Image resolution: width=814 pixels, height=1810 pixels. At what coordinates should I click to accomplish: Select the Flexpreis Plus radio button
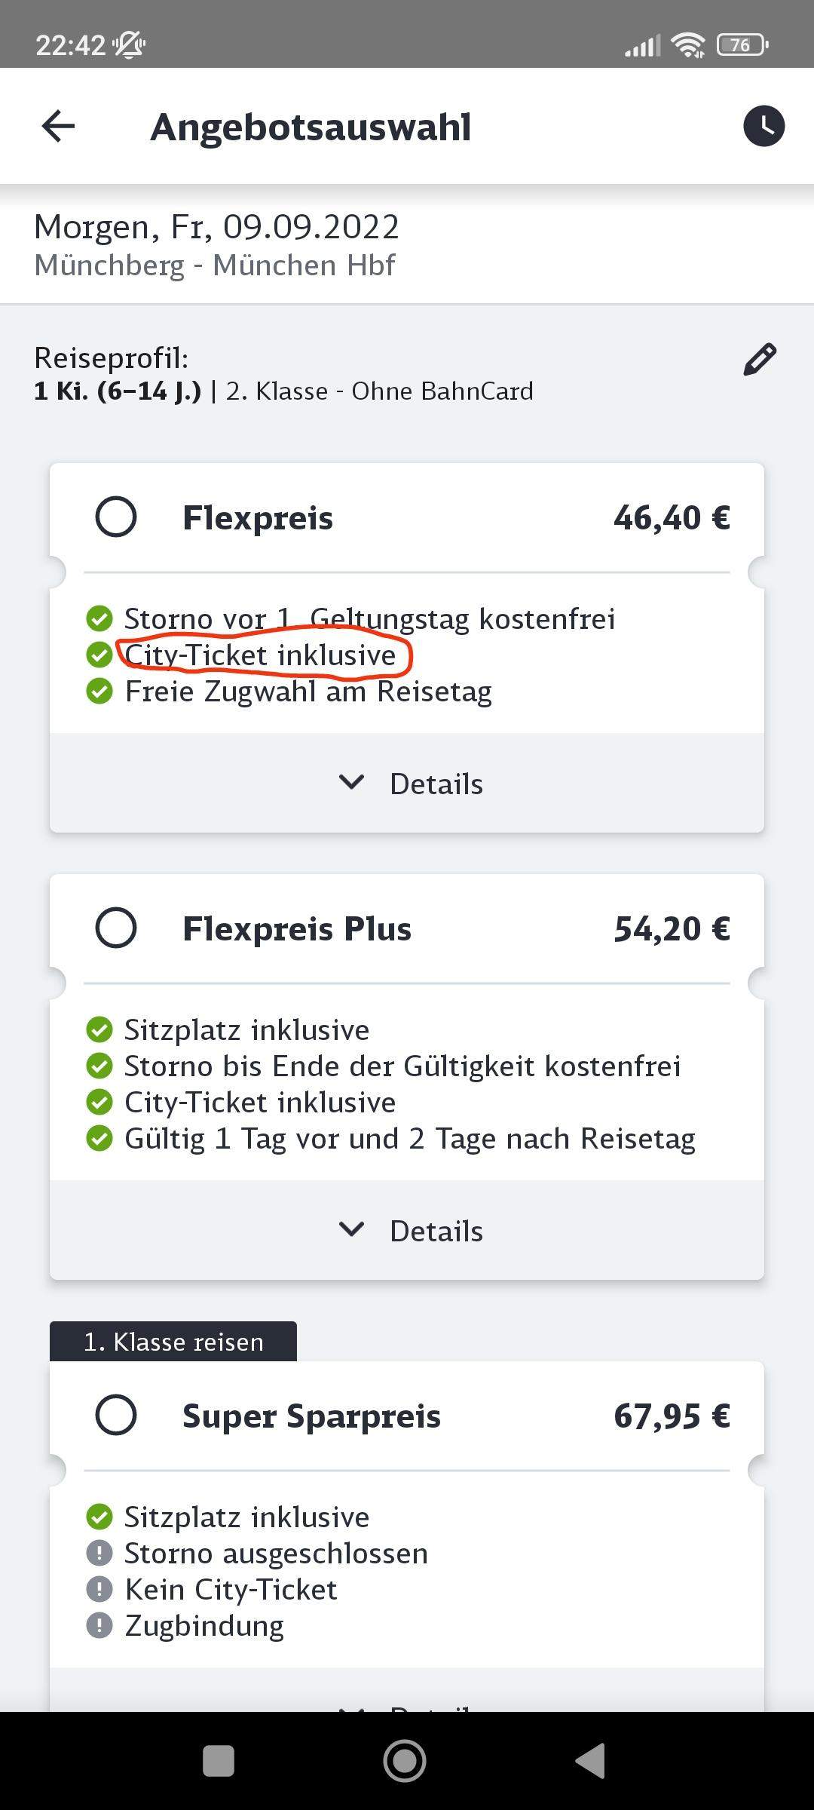tap(116, 928)
